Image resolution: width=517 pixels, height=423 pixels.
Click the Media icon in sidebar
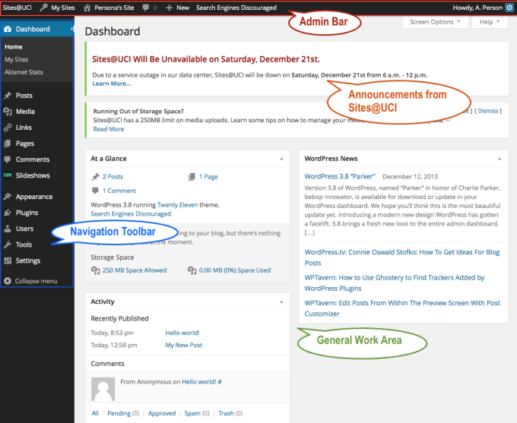pyautogui.click(x=8, y=112)
